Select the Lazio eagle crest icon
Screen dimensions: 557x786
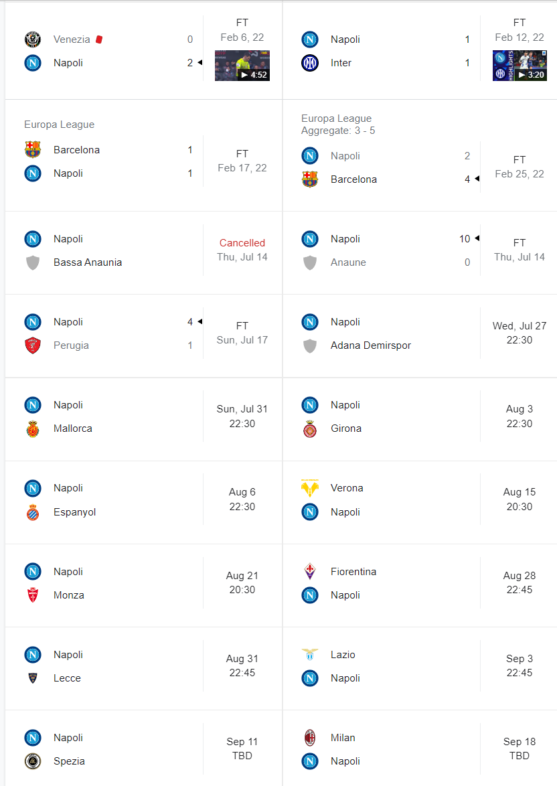(310, 655)
